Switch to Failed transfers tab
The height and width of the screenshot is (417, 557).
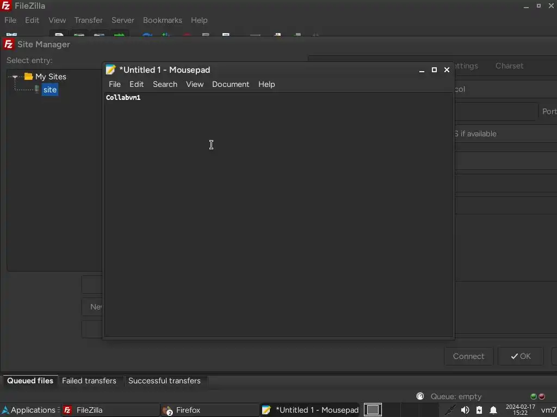click(89, 381)
